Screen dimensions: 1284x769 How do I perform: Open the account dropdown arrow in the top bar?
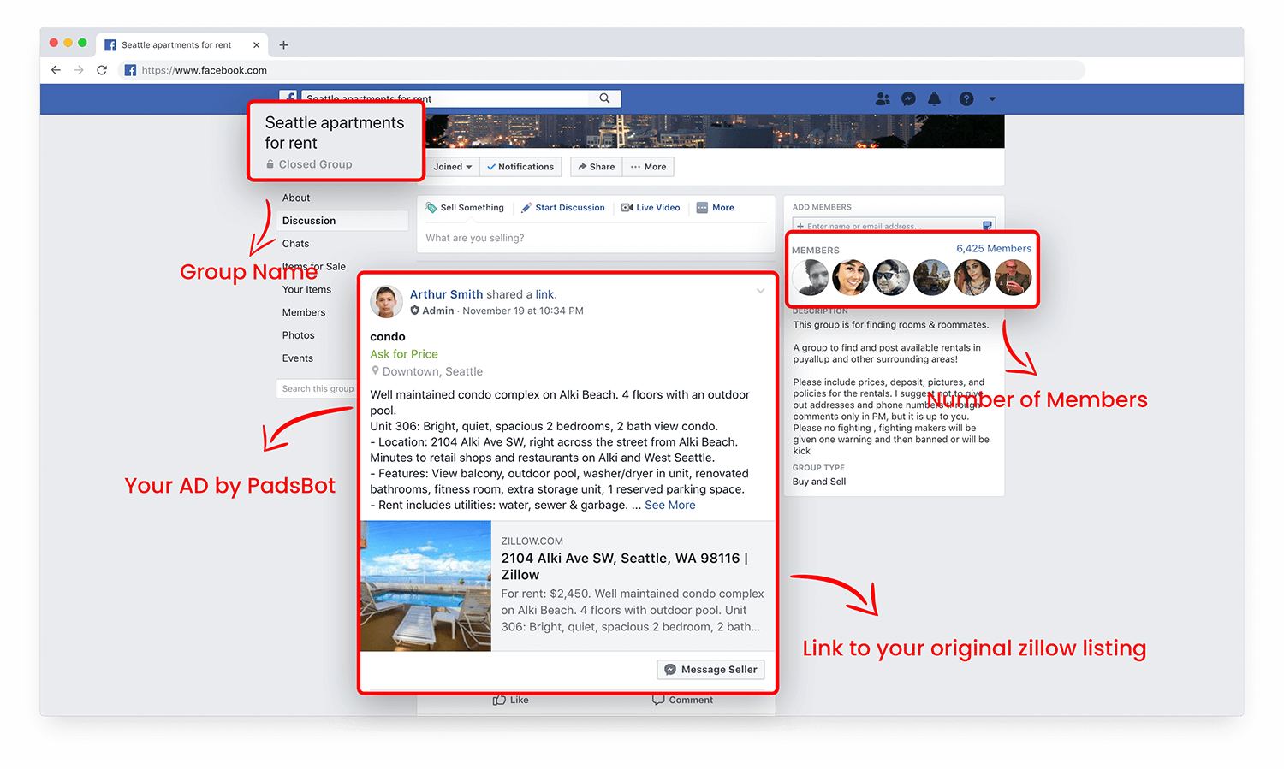pyautogui.click(x=992, y=99)
